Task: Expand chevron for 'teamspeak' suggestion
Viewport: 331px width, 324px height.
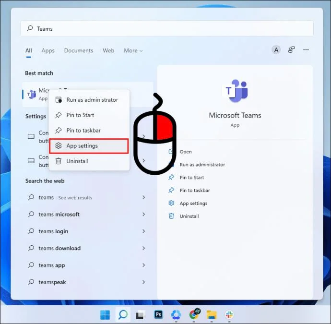Action: [144, 282]
